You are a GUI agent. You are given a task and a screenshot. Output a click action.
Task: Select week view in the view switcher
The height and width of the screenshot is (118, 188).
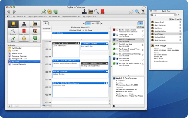[x=93, y=23]
